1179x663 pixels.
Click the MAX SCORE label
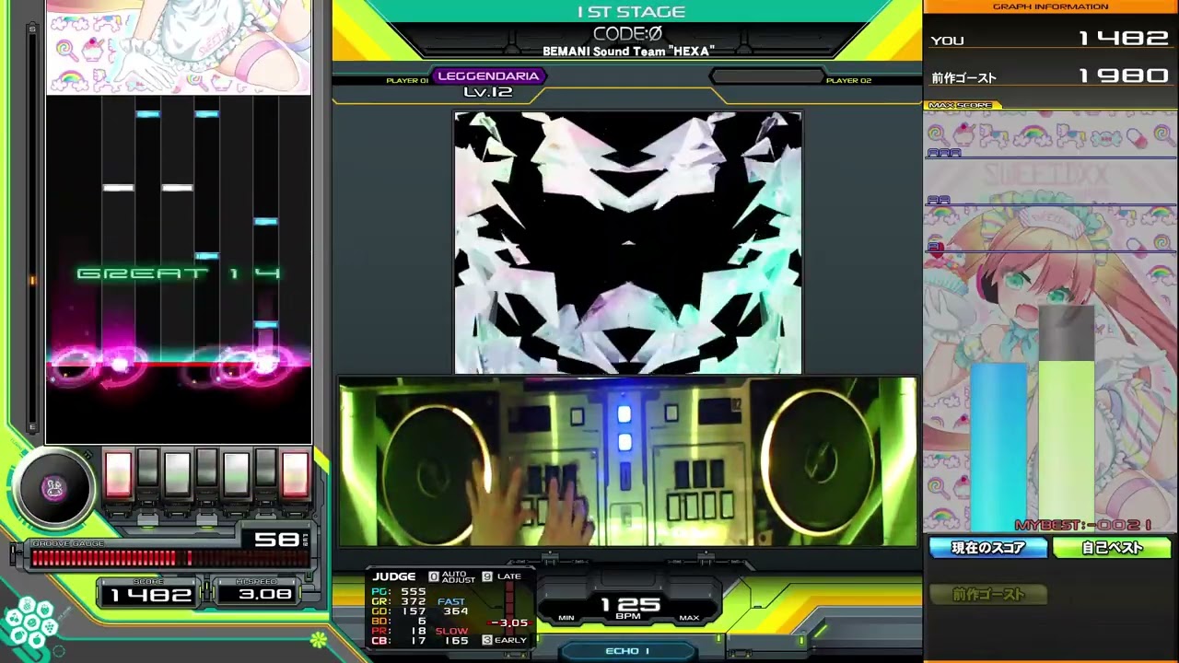[960, 105]
